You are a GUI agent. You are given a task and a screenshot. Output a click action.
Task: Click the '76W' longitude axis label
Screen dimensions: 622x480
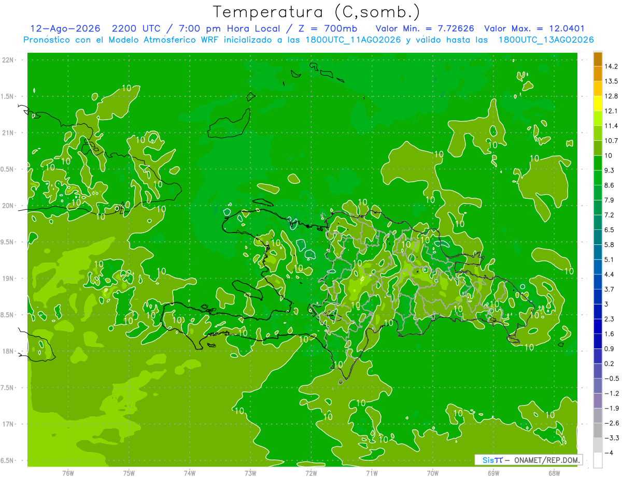[68, 473]
